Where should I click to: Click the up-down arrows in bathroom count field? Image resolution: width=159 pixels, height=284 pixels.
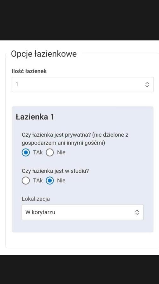147,85
